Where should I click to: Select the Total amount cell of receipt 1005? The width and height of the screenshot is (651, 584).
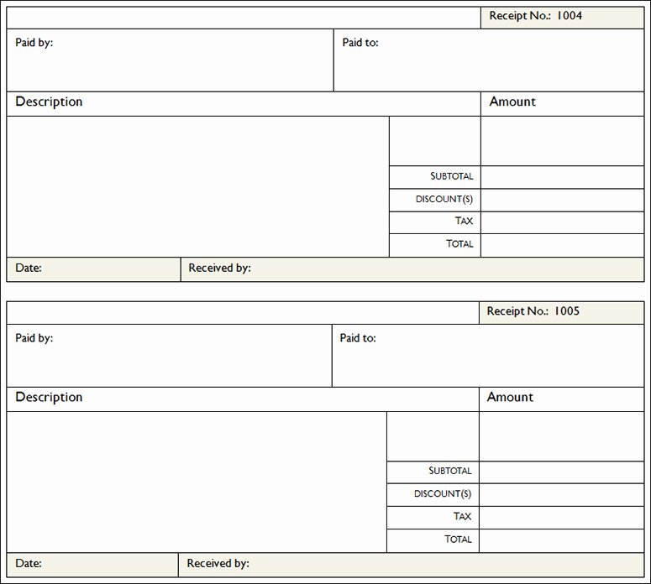[x=561, y=541]
